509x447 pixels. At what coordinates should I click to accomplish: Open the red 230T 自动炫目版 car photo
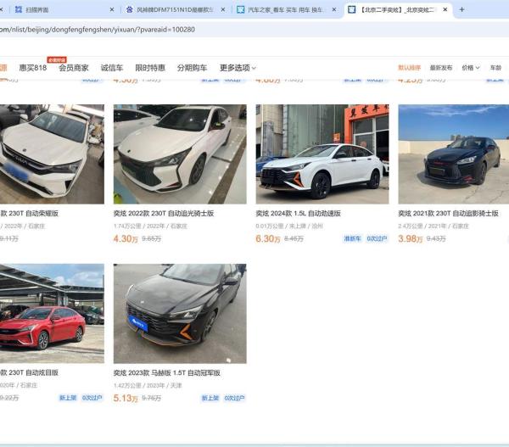(x=52, y=314)
